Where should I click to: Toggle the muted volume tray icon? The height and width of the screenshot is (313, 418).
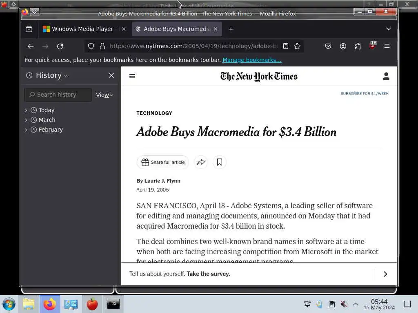pyautogui.click(x=344, y=304)
